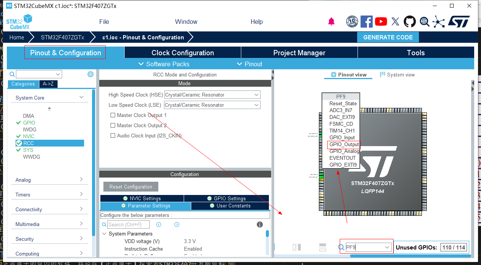This screenshot has width=481, height=265.
Task: Click the System view grid icon
Action: 383,75
